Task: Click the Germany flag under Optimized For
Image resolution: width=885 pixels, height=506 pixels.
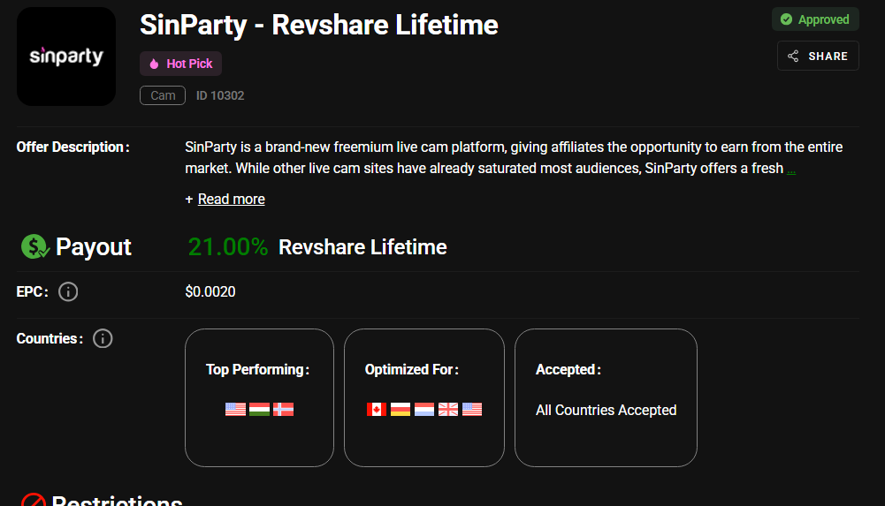Action: 401,409
